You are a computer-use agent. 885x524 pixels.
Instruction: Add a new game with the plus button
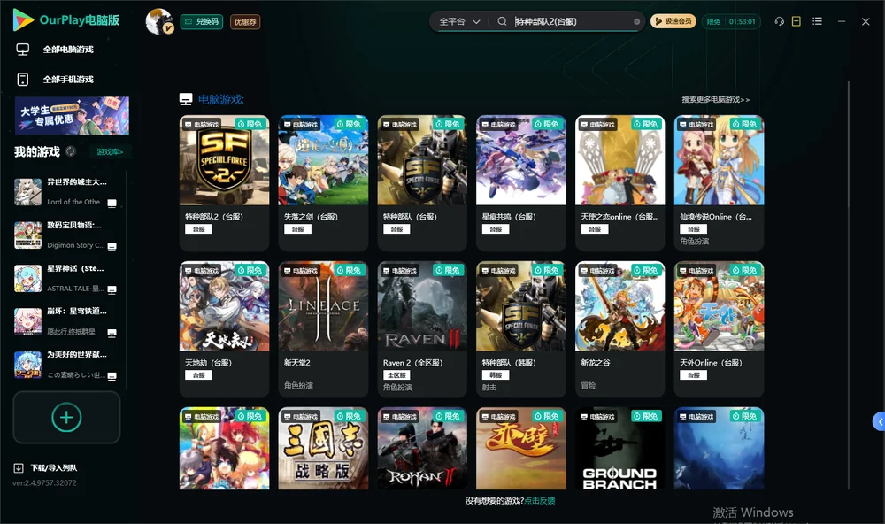tap(66, 417)
